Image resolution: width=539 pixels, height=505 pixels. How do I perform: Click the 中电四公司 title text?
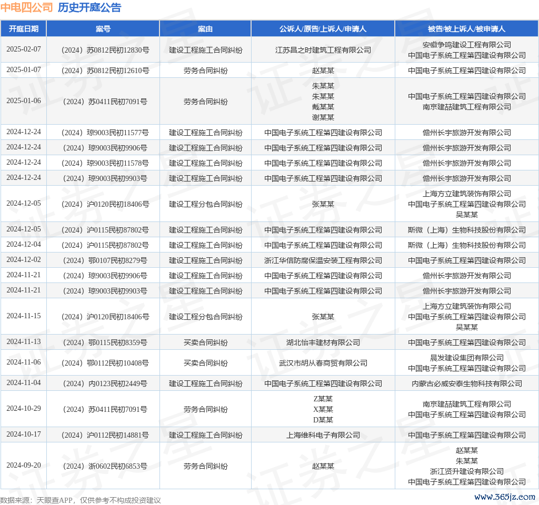coord(26,7)
